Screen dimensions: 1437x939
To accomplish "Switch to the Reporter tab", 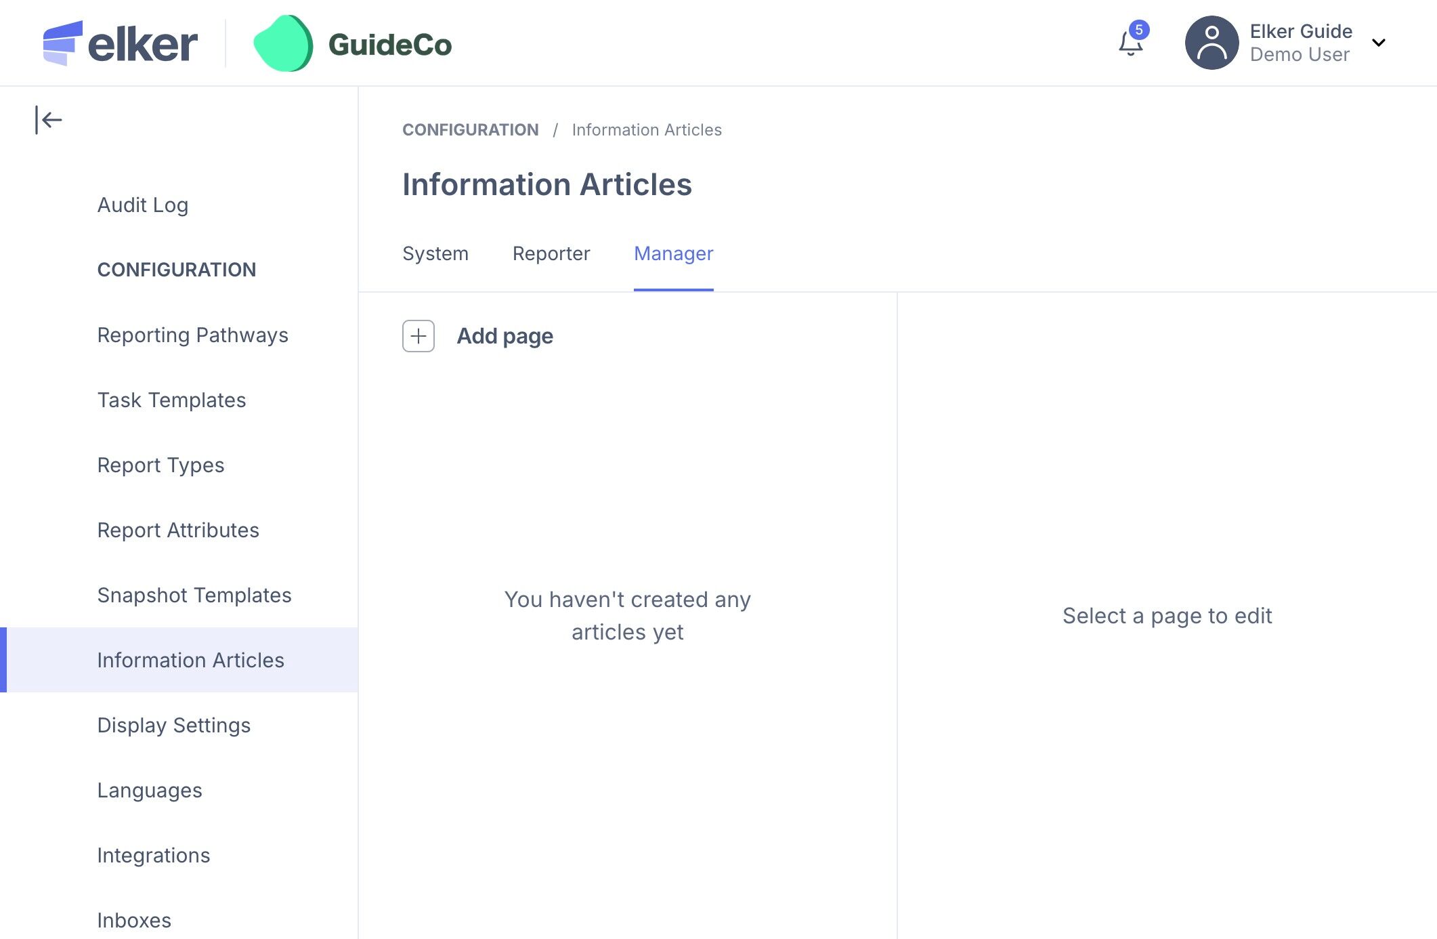I will coord(551,253).
